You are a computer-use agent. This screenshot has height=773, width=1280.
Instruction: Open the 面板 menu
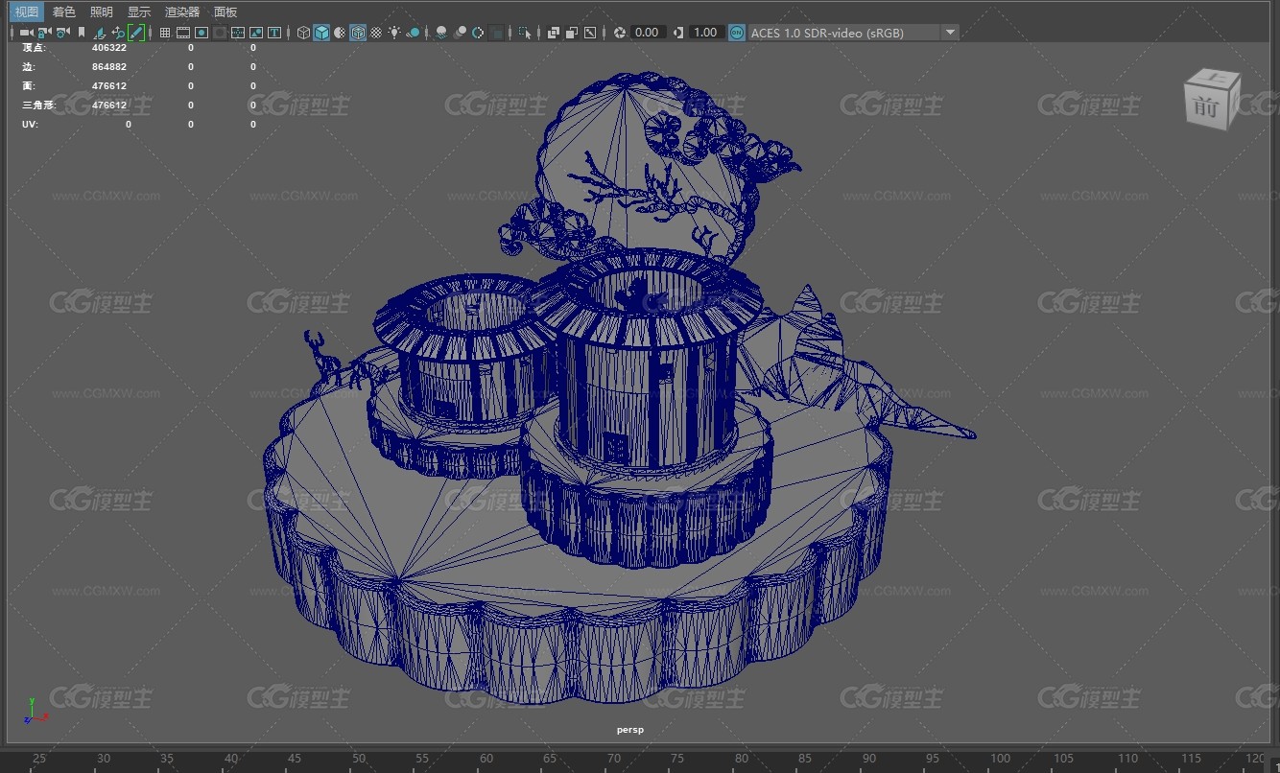(x=225, y=12)
